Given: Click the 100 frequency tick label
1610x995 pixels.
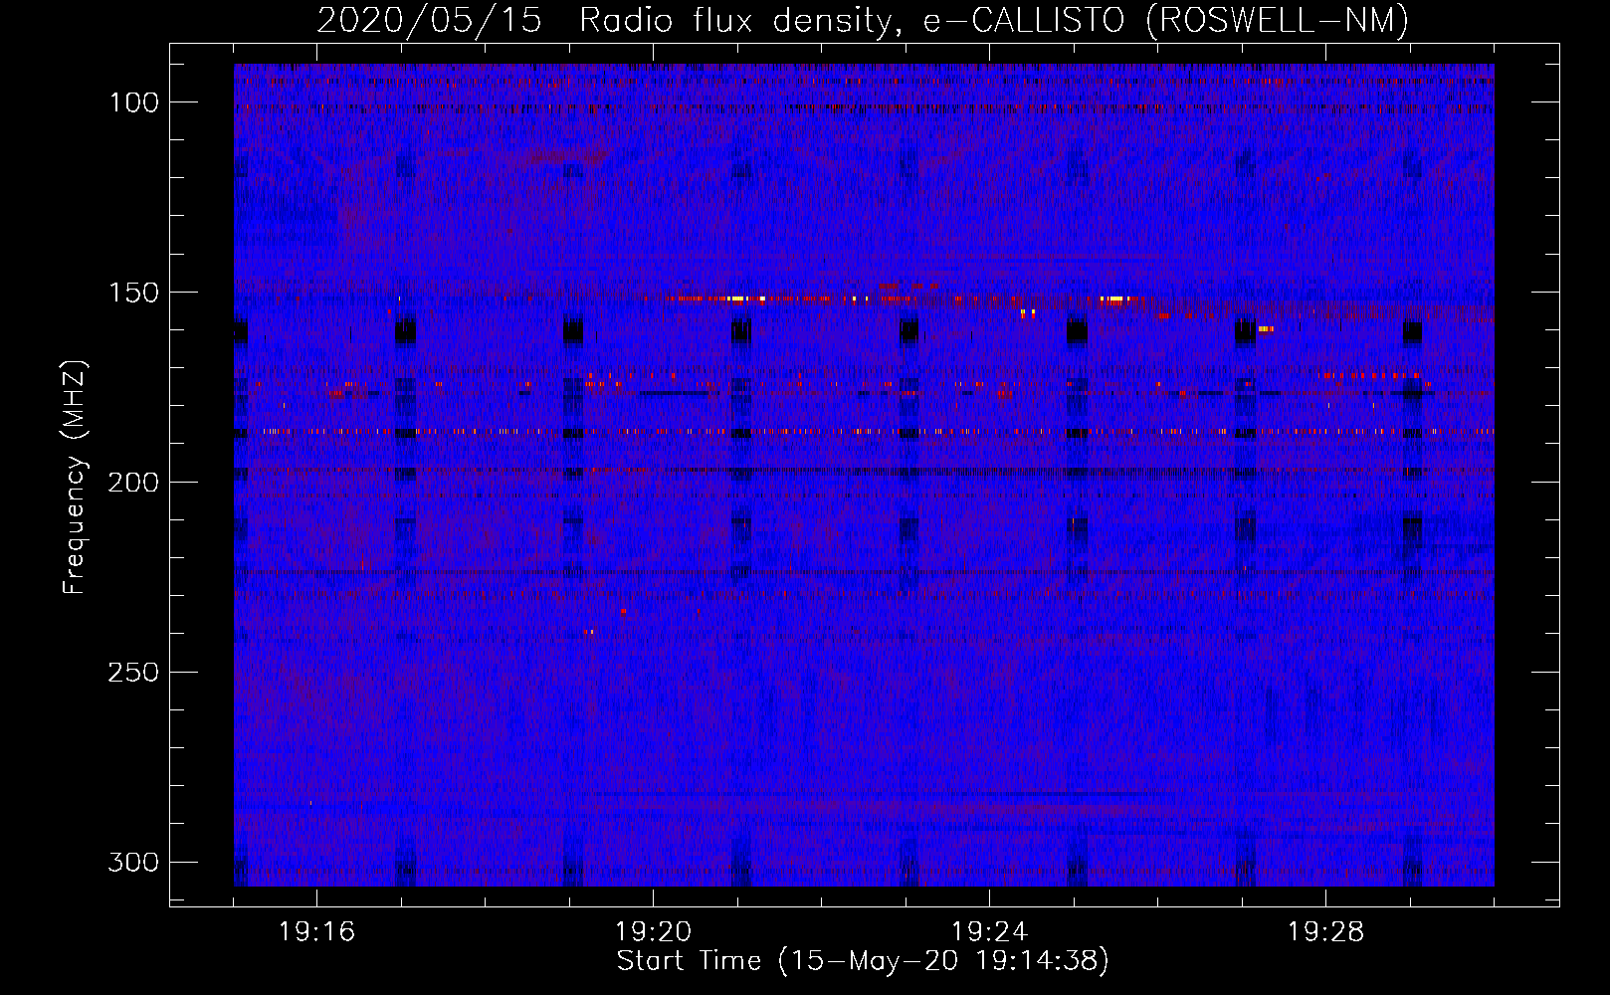Looking at the screenshot, I should 132,102.
